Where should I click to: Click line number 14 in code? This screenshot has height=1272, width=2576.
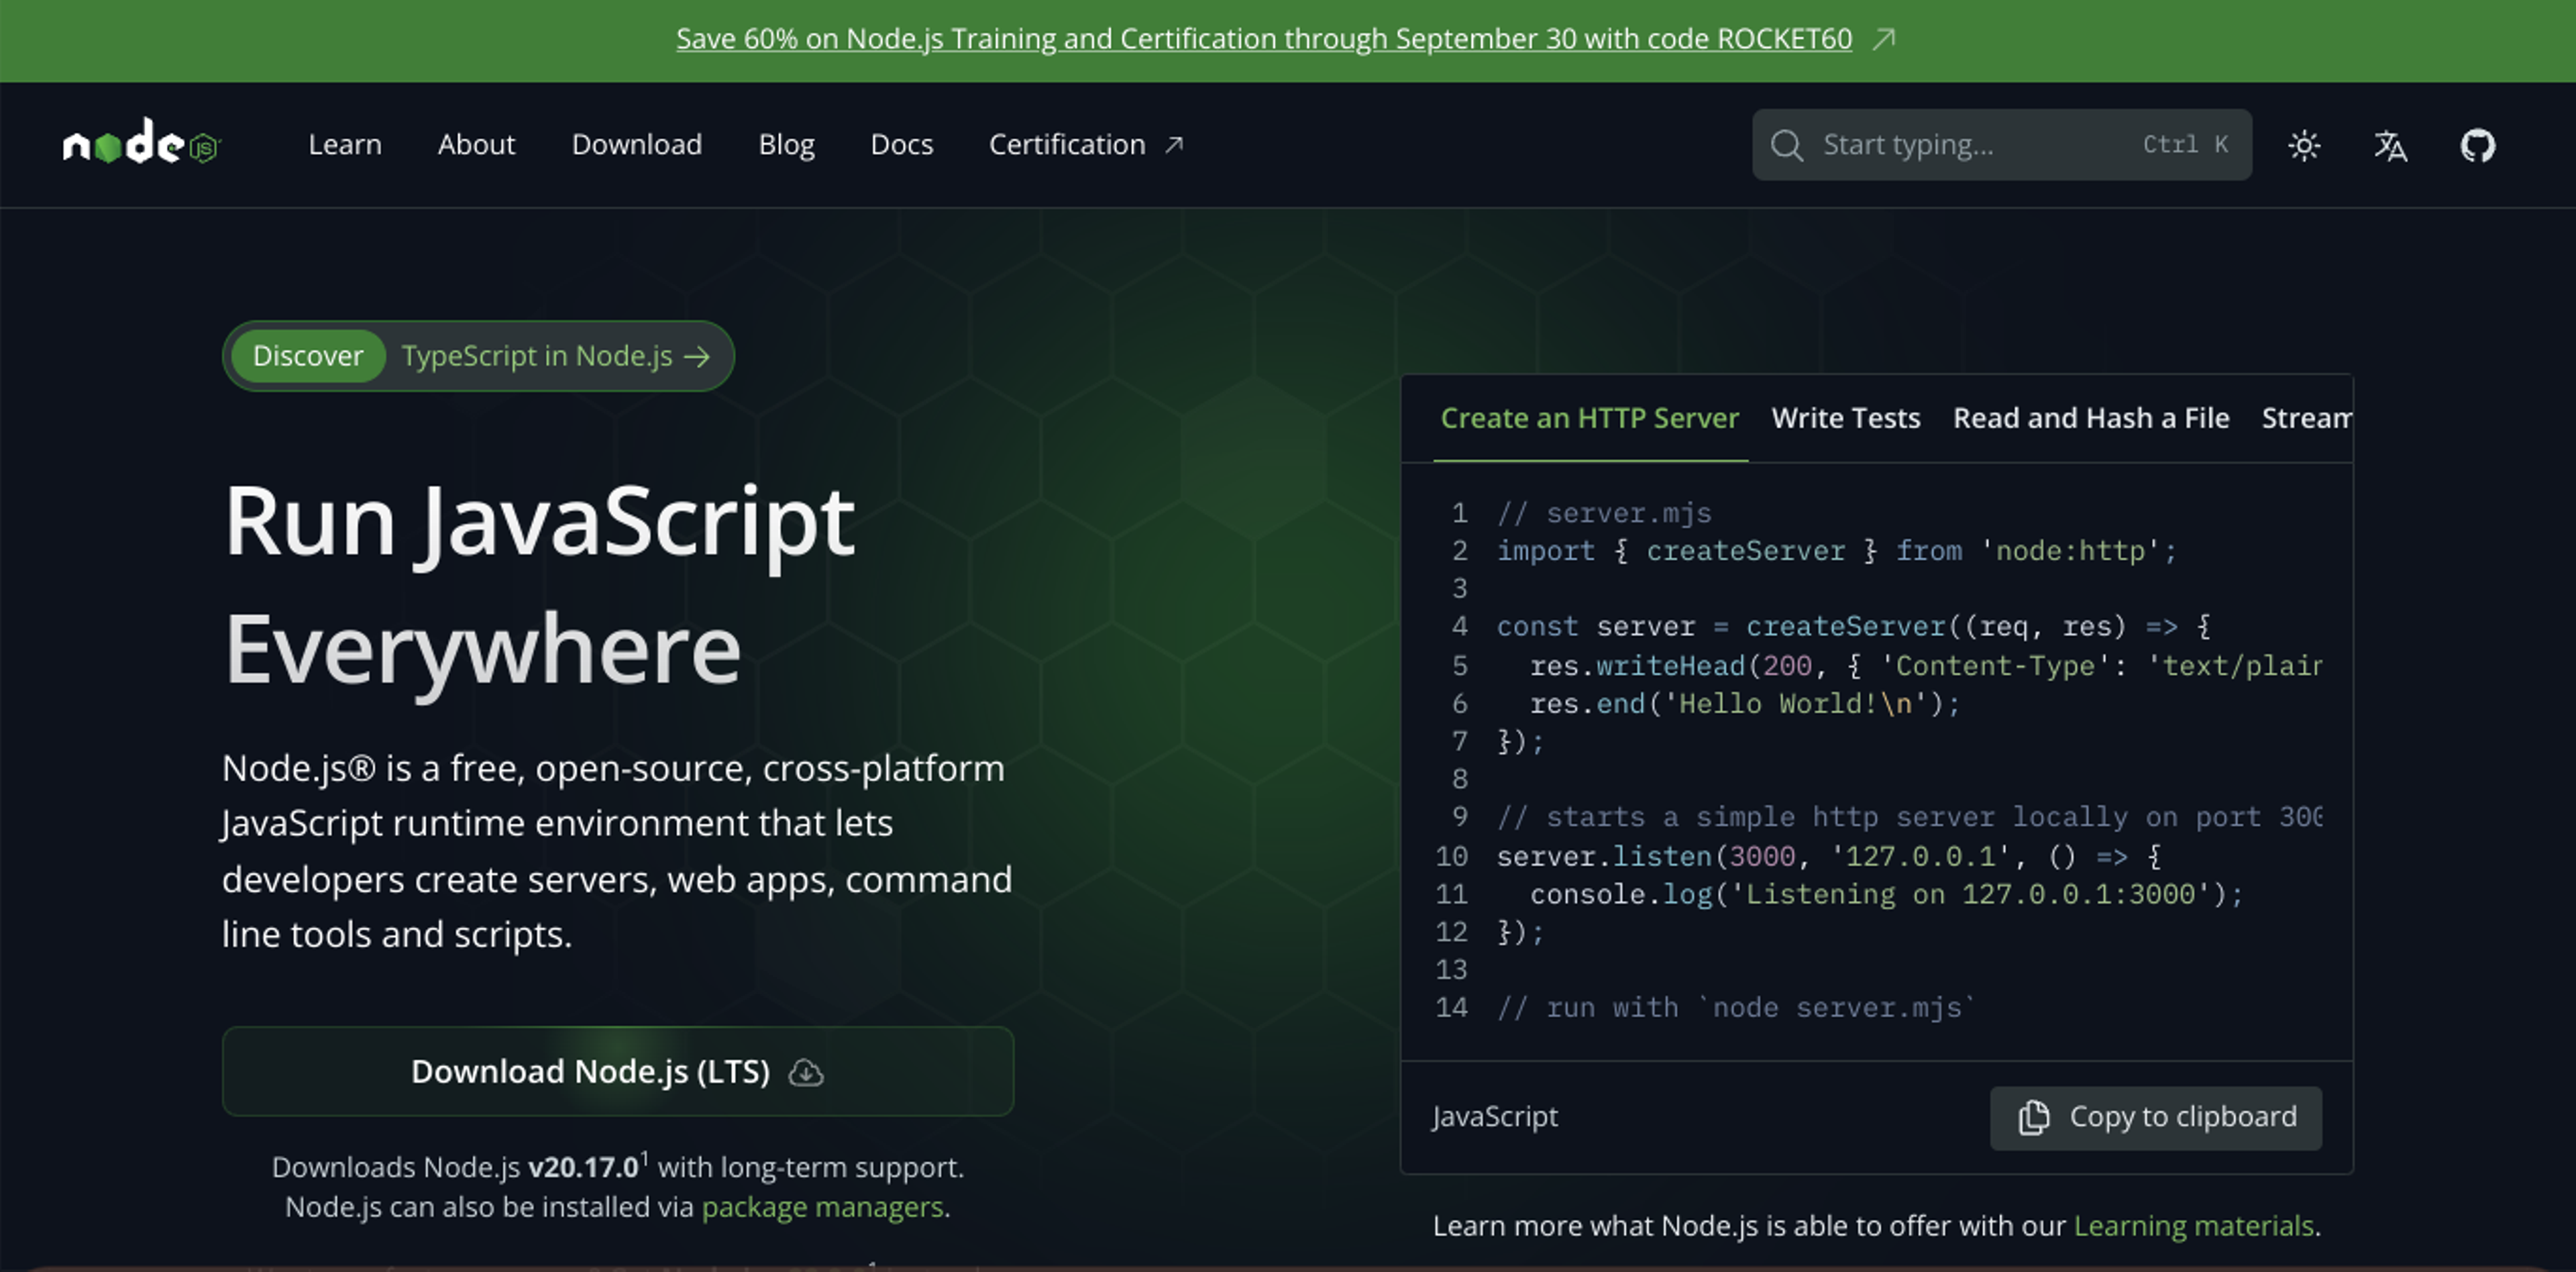1451,1008
